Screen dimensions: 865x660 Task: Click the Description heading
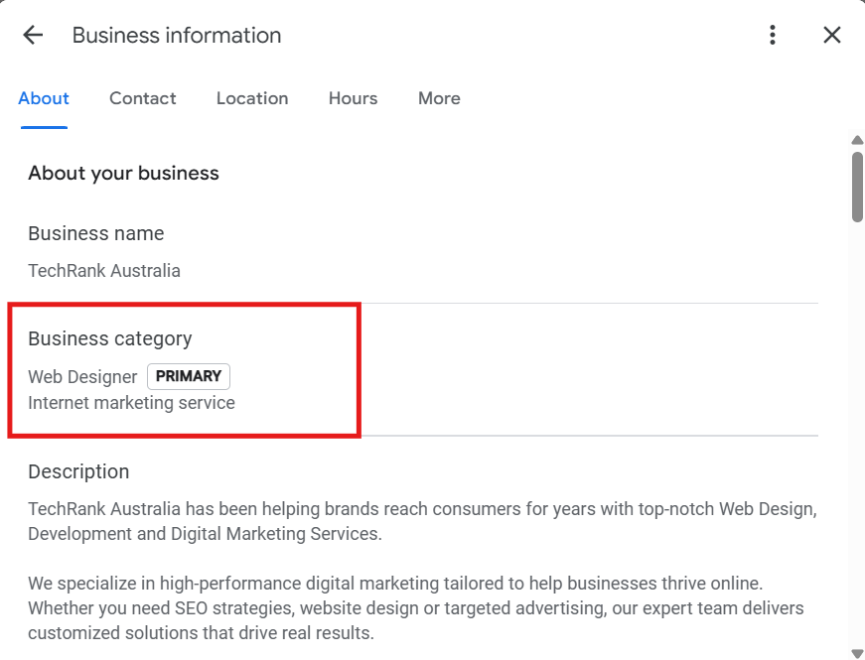78,471
